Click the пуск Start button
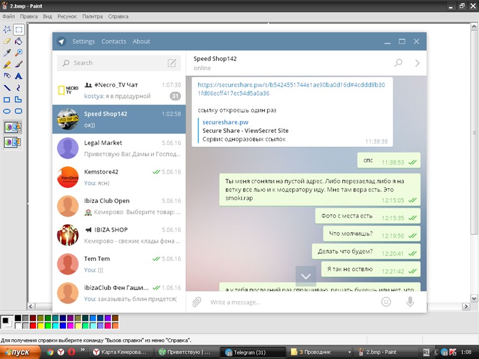479x359 pixels. point(20,352)
